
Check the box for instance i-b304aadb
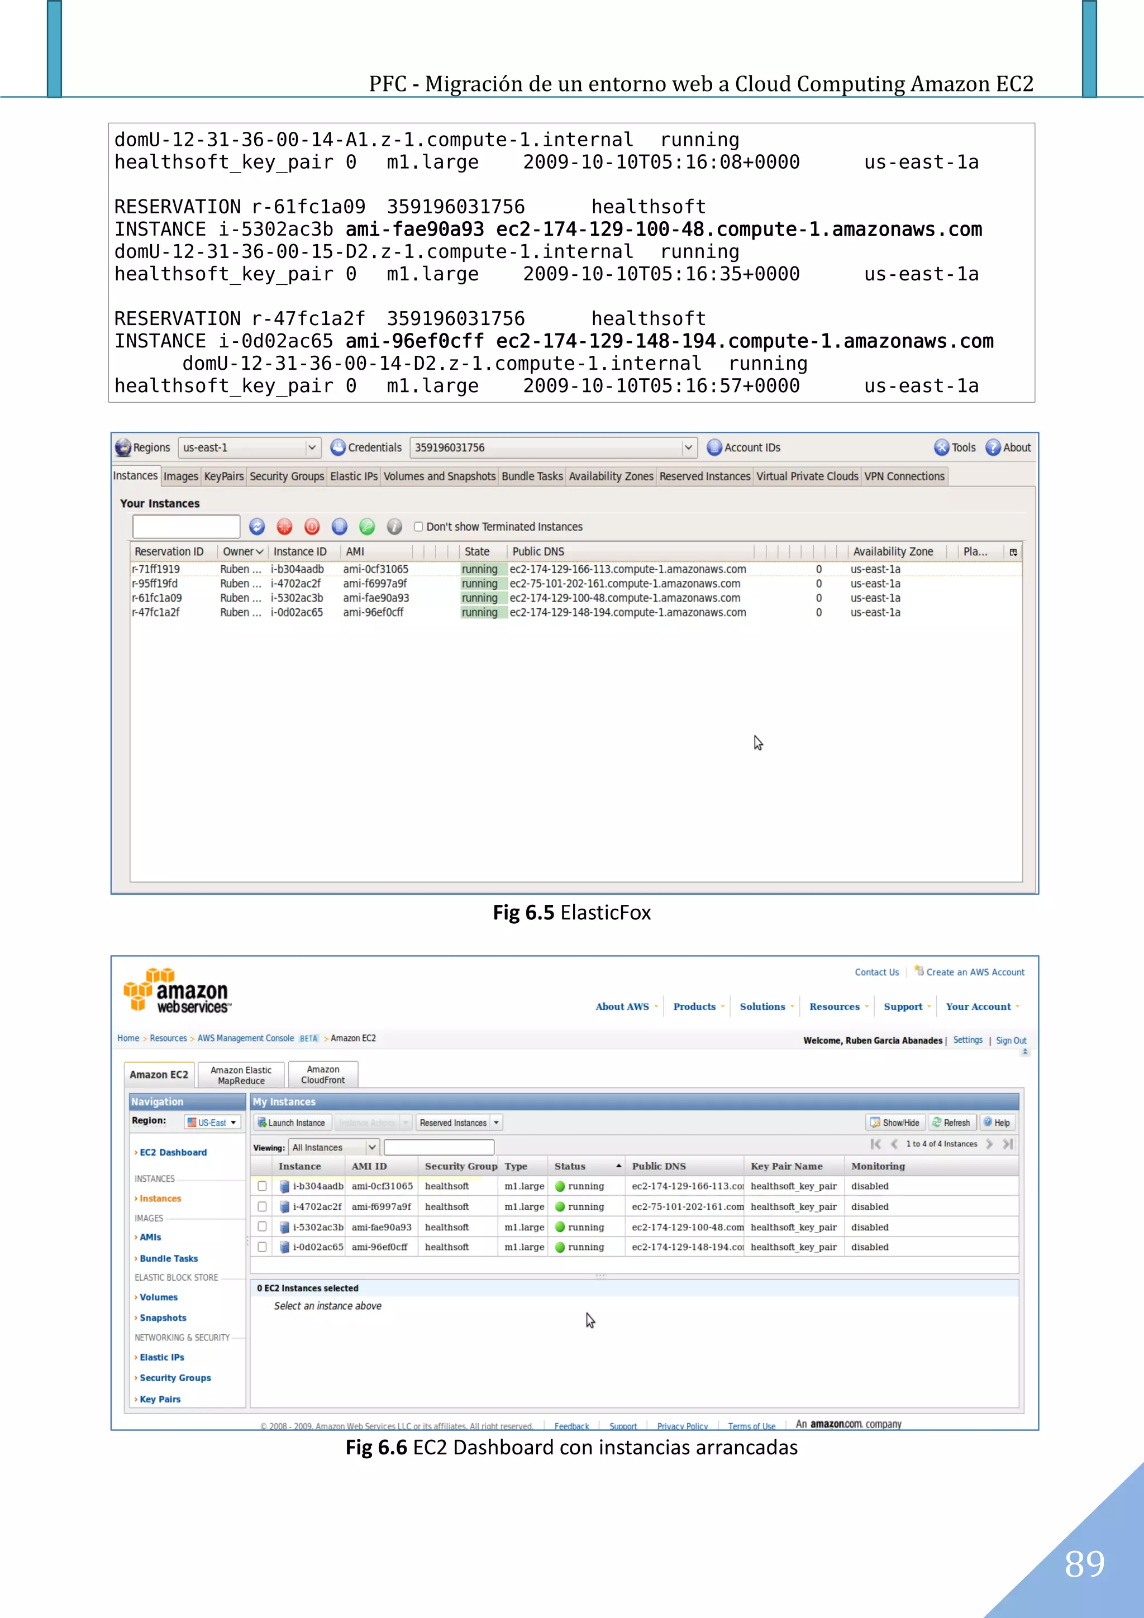pos(262,1186)
